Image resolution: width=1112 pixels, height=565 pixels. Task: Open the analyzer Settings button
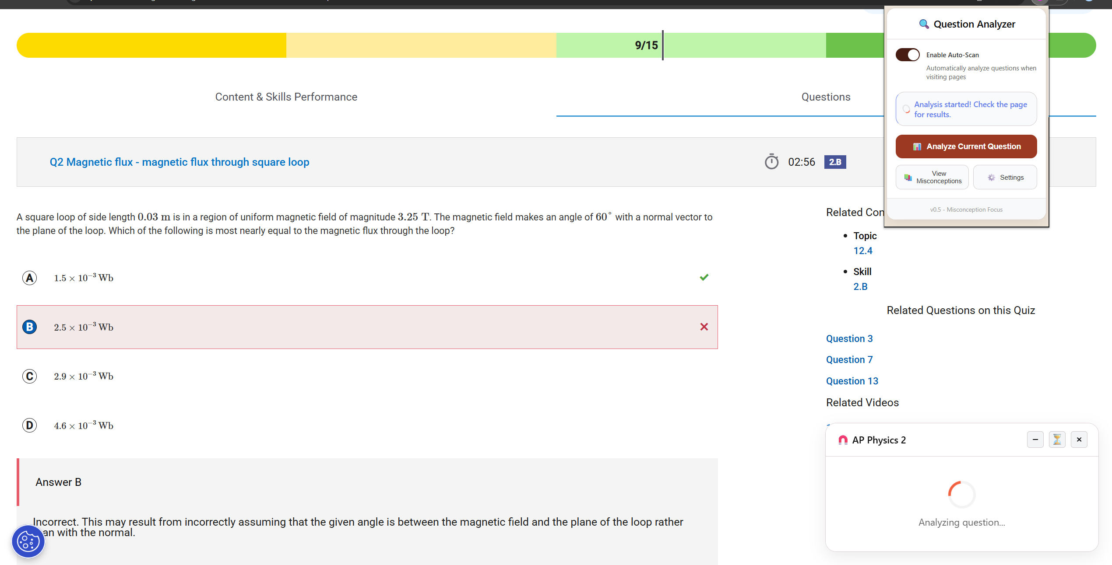click(x=1005, y=177)
